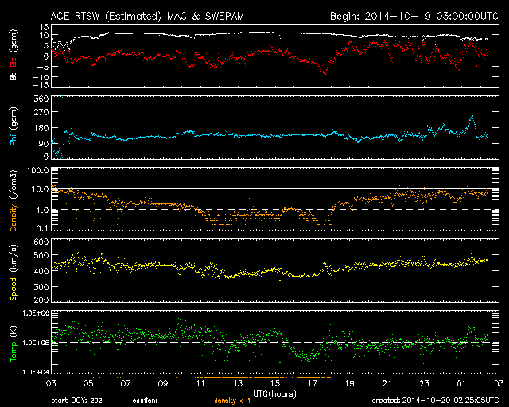This screenshot has width=509, height=407.
Task: Click the '360' tick label on the Phi axis
Action: pos(41,99)
